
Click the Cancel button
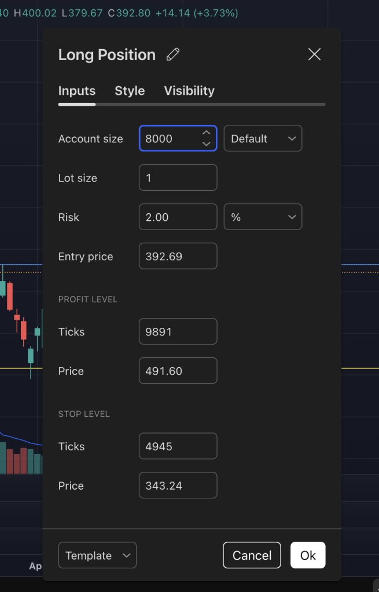[252, 555]
